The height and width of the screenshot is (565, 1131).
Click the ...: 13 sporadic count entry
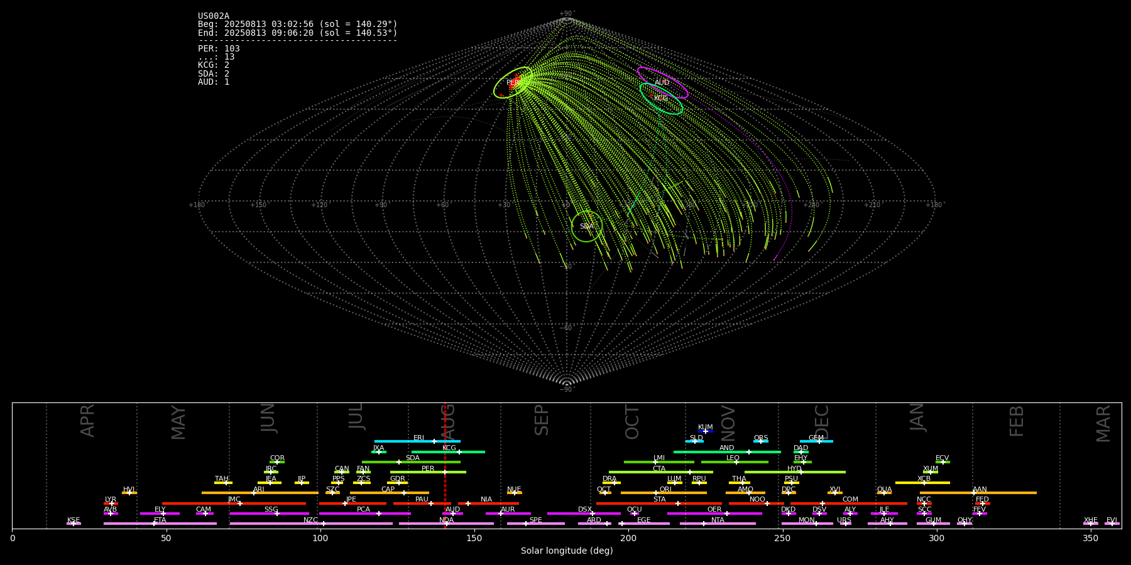[x=216, y=57]
